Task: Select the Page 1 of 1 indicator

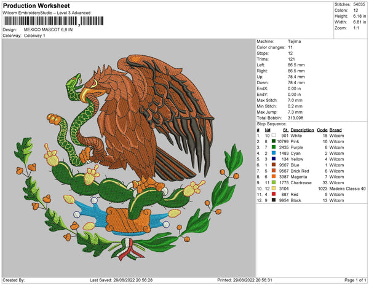Action: point(355,280)
